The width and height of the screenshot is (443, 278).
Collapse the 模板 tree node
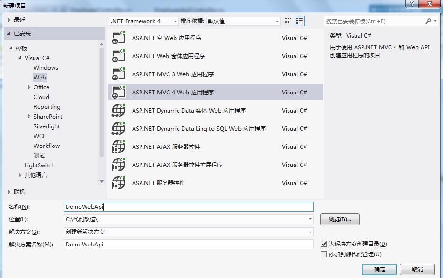click(11, 48)
